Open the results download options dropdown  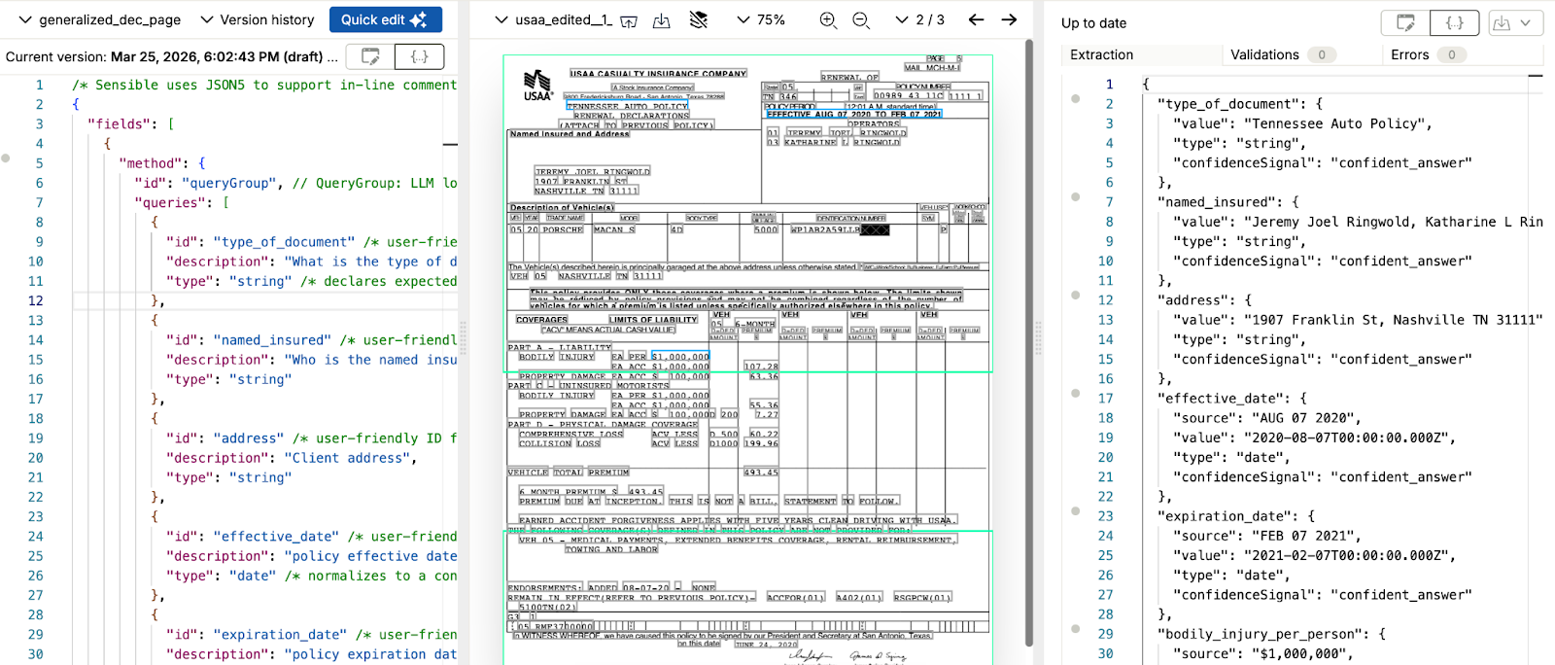[1513, 22]
